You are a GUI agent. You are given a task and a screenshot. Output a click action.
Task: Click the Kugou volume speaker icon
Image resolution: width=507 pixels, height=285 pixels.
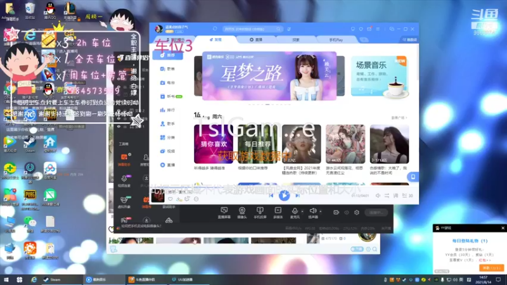(378, 196)
